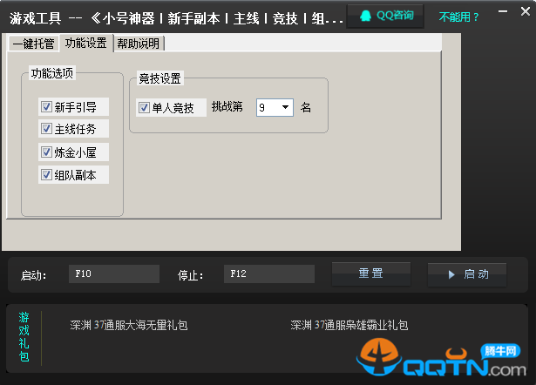Switch to the 一键托管 tab
The width and height of the screenshot is (536, 385).
click(x=35, y=44)
